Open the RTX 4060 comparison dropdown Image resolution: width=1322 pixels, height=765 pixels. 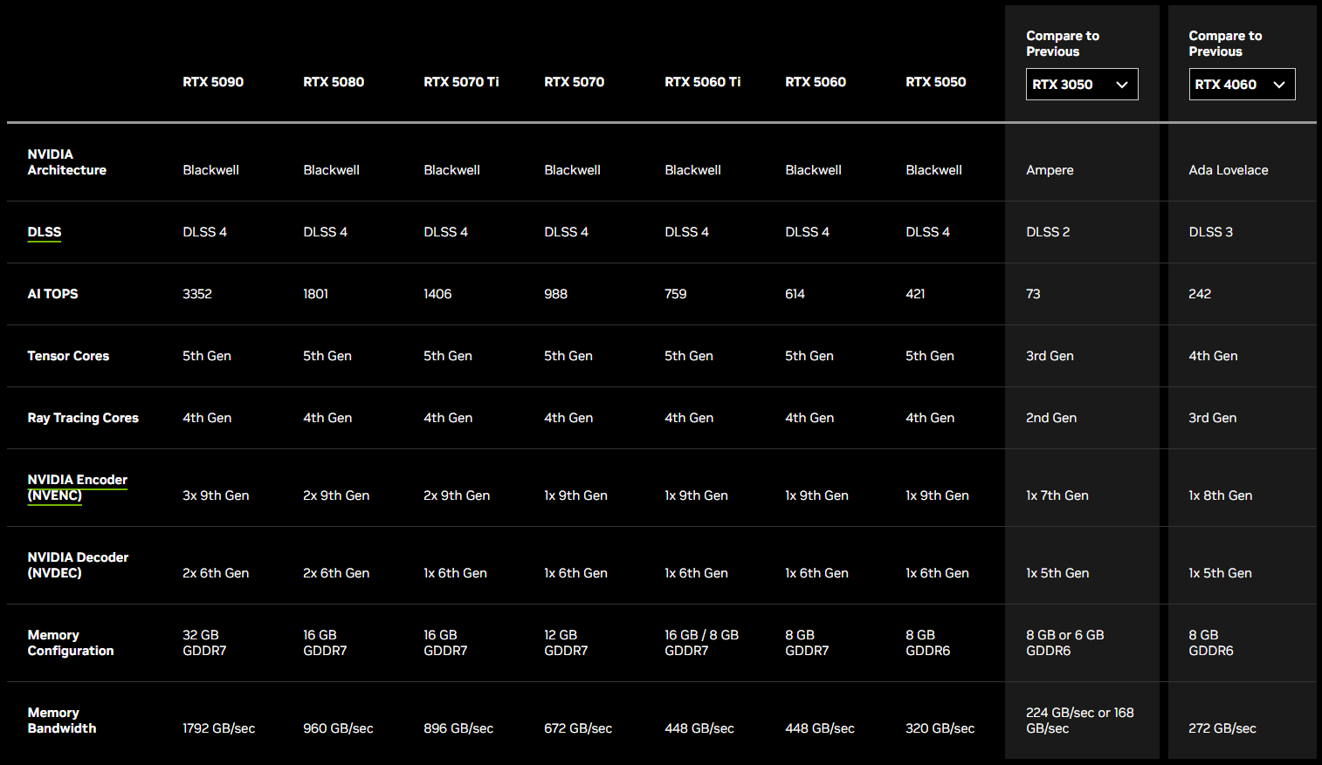click(1241, 85)
